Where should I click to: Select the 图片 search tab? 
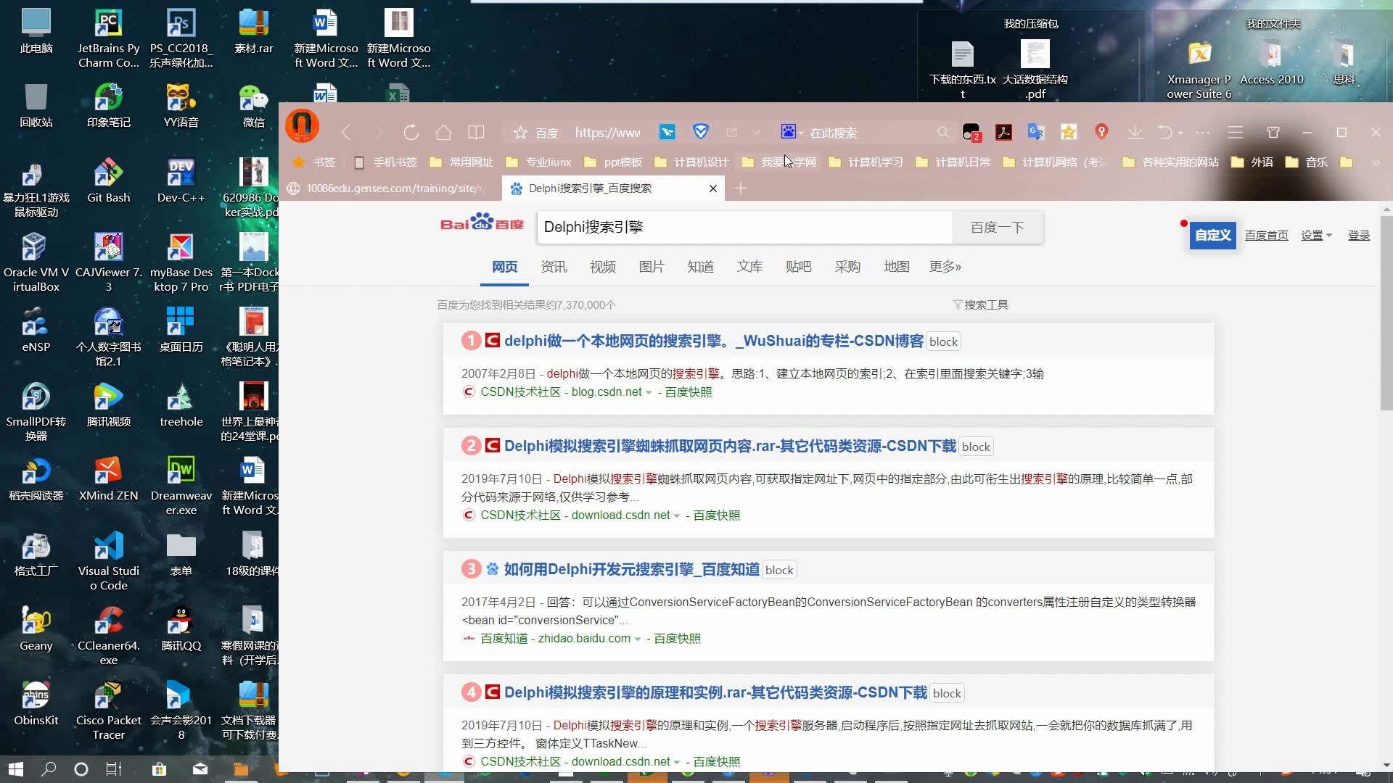[x=652, y=267]
